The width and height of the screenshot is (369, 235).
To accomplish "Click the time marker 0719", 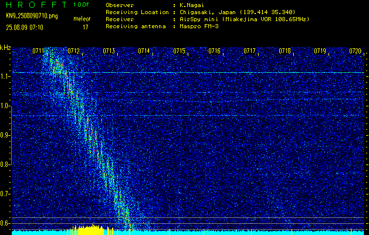I will click(320, 51).
